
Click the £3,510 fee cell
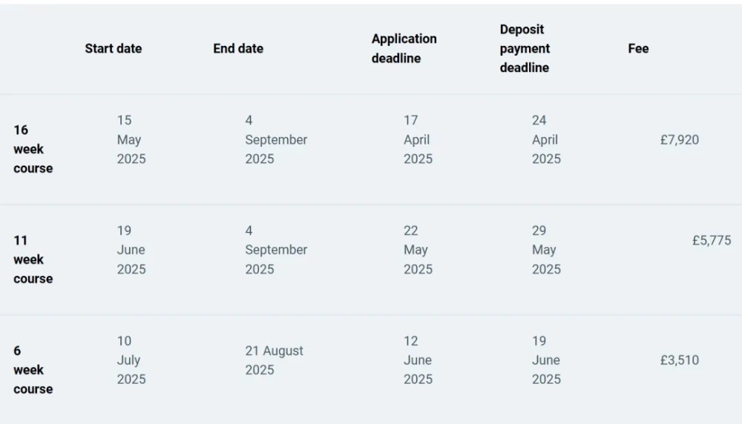[x=680, y=360]
